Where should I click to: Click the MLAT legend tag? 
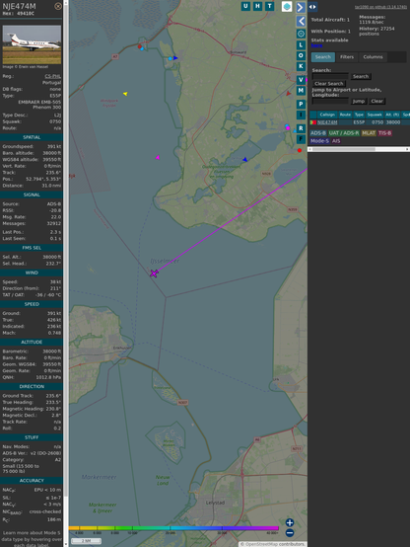tap(369, 133)
